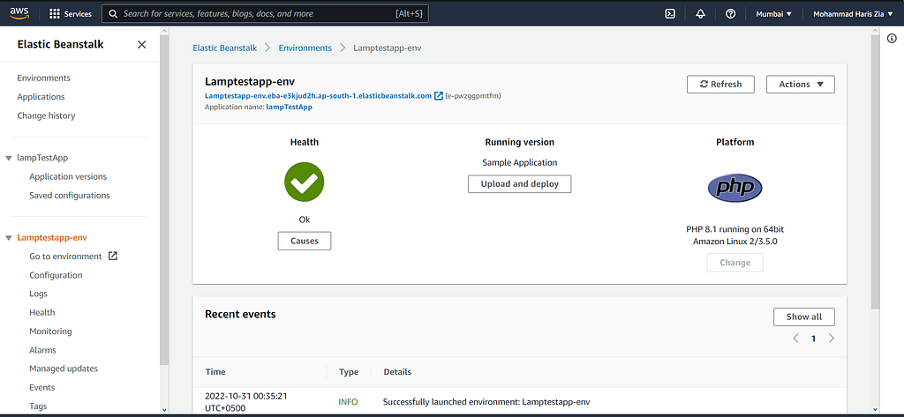The image size is (904, 417).
Task: Click Go to environment text link
Action: [x=65, y=257]
